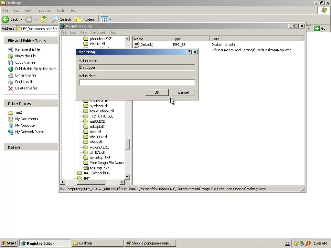
Task: Click tree horizontal scroll right arrow
Action: click(122, 182)
